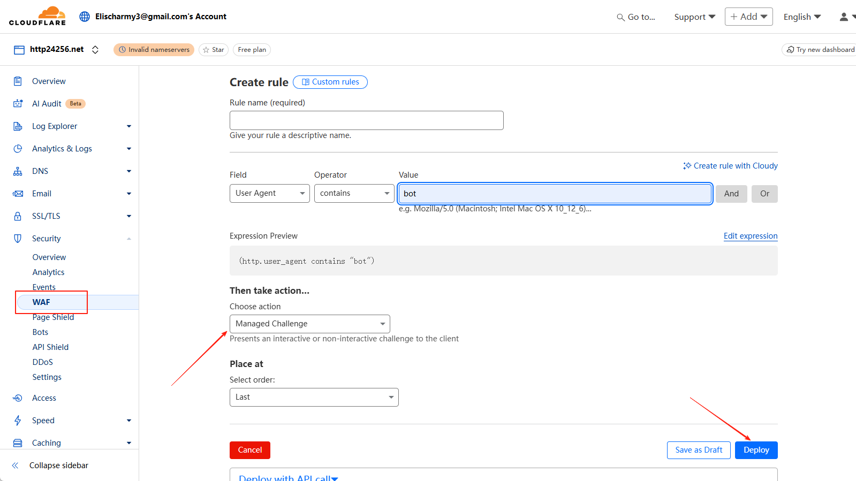Expand the Speed section arrow

click(129, 421)
